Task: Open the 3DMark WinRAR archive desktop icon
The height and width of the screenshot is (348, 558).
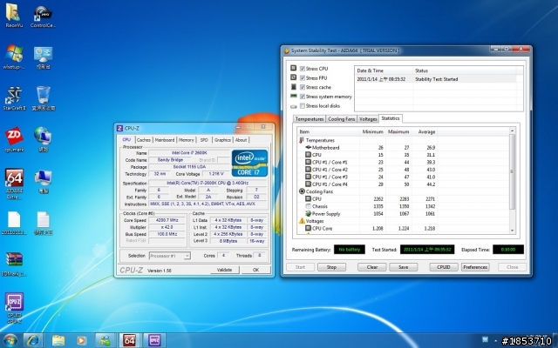Action: [14, 264]
